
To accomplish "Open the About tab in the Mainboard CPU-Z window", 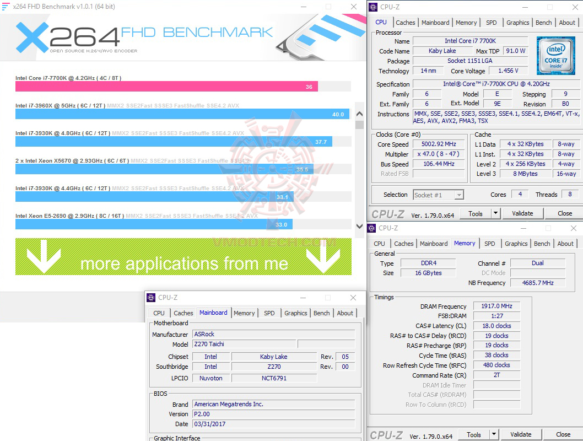I will coord(345,313).
